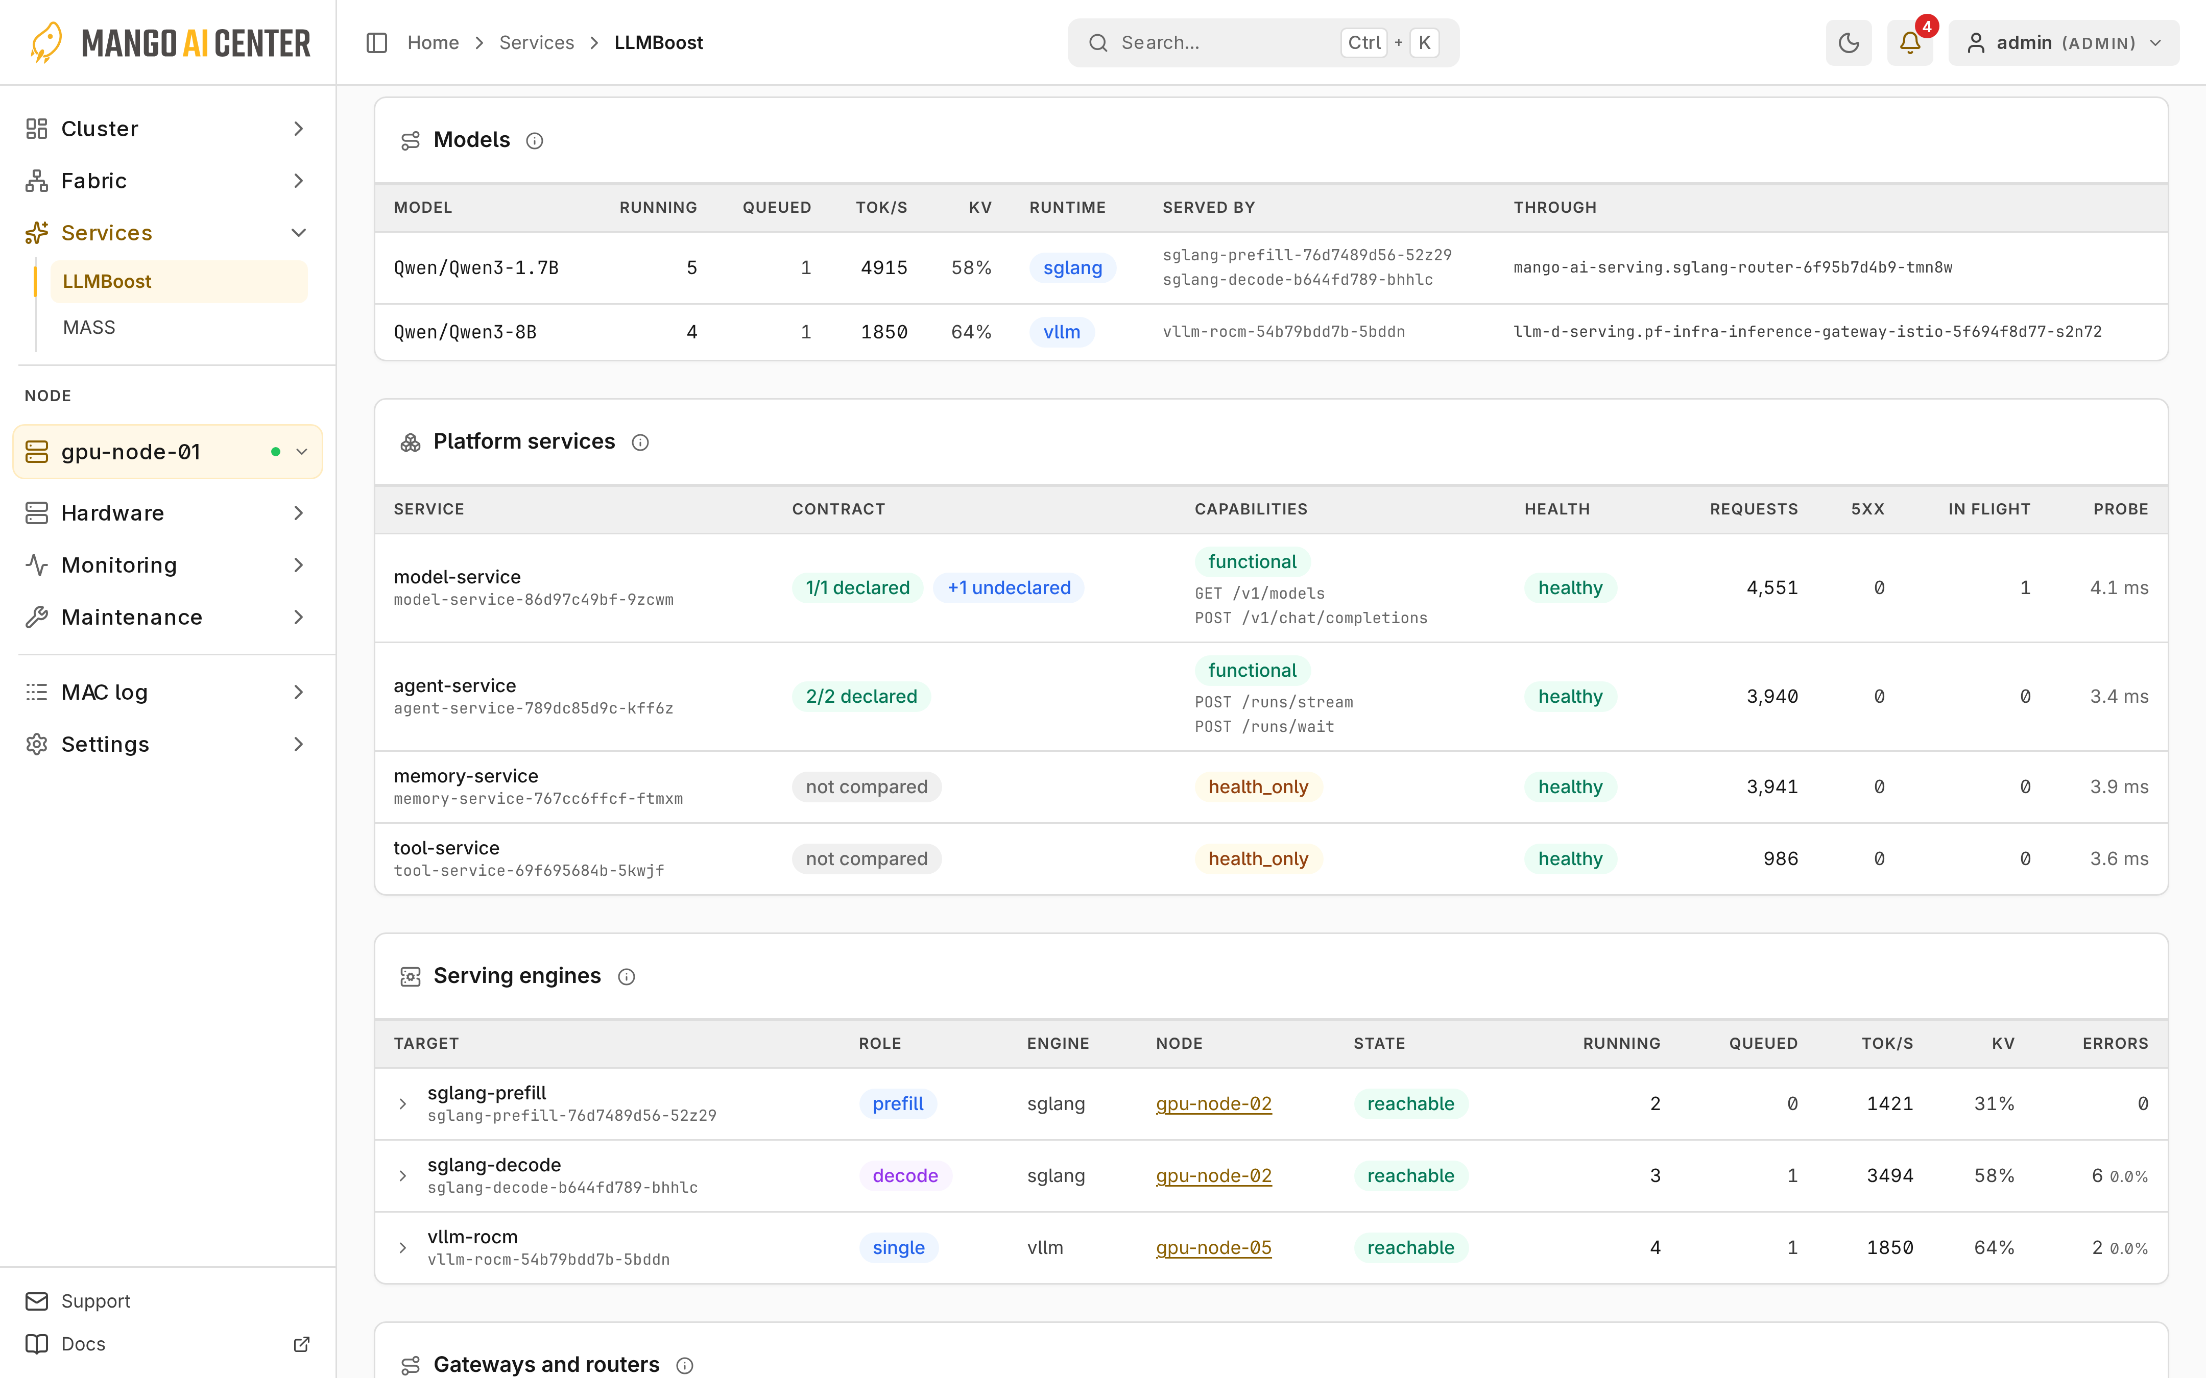Open Settings gear menu
This screenshot has height=1378, width=2206.
[167, 744]
